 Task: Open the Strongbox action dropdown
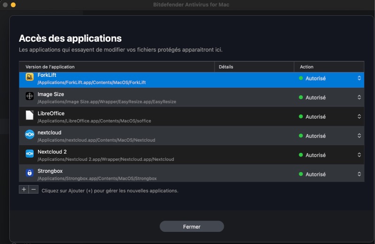[359, 175]
